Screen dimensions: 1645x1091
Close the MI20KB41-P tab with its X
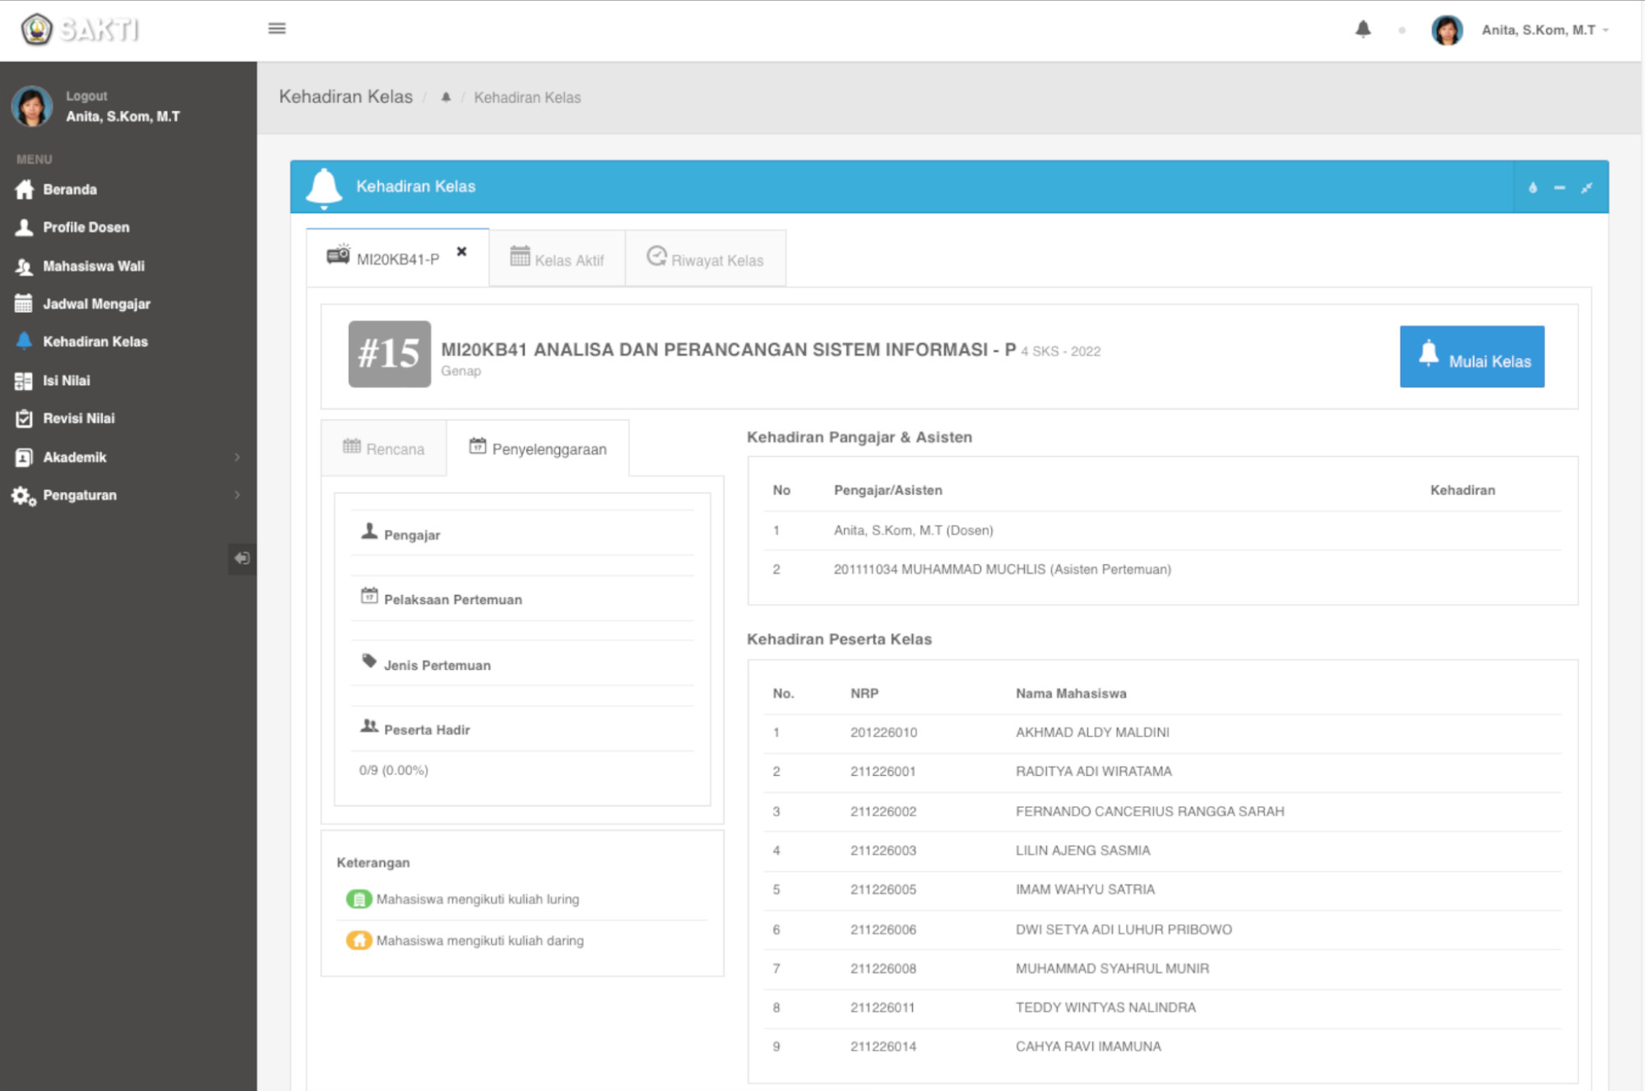point(461,252)
